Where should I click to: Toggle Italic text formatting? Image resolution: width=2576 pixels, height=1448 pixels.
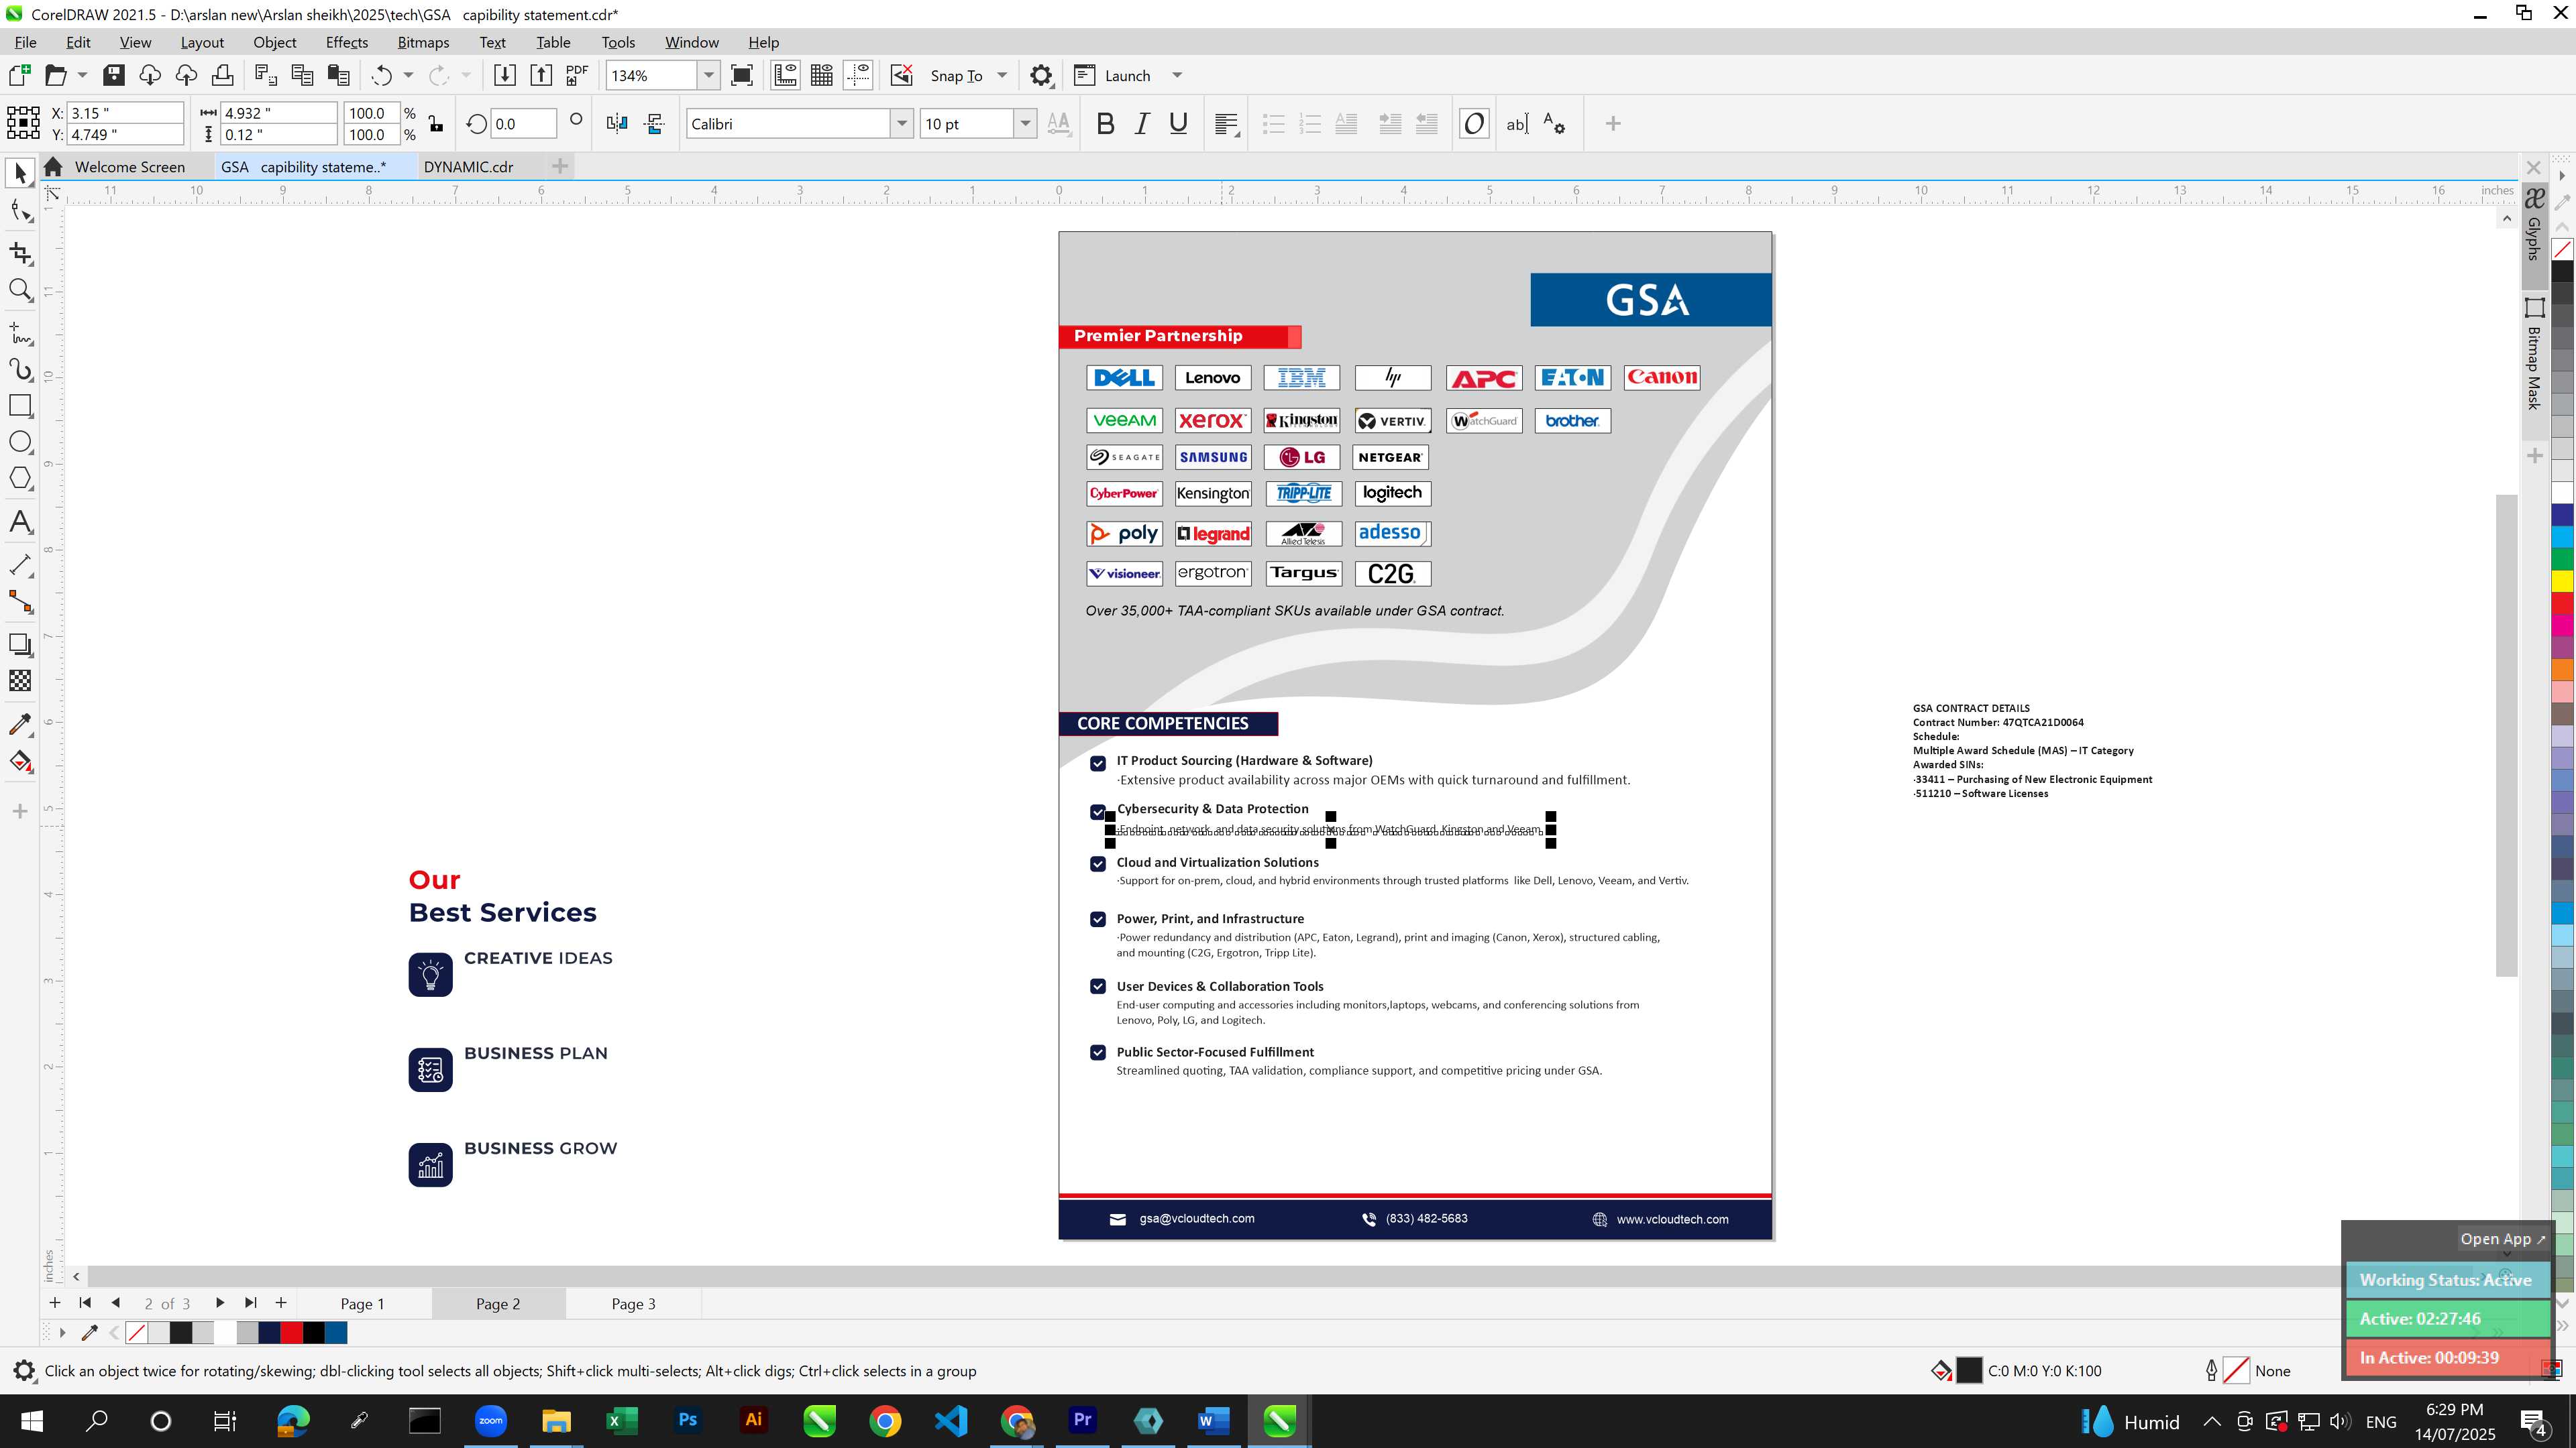click(x=1142, y=124)
